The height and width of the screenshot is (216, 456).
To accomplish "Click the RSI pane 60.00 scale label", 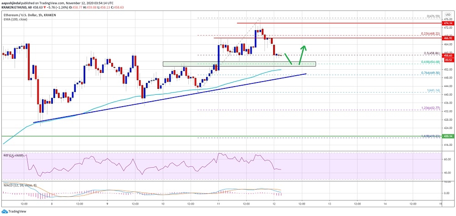I will tap(447, 159).
